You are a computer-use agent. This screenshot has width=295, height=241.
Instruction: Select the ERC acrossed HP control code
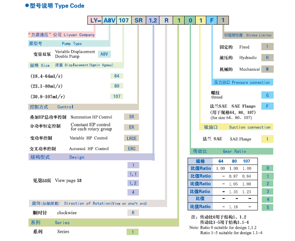131,149
